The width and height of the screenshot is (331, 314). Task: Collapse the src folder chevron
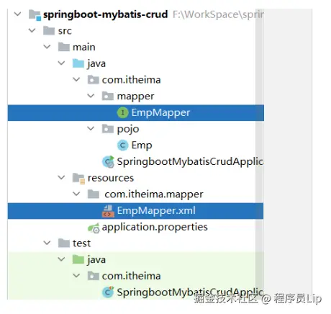point(32,30)
